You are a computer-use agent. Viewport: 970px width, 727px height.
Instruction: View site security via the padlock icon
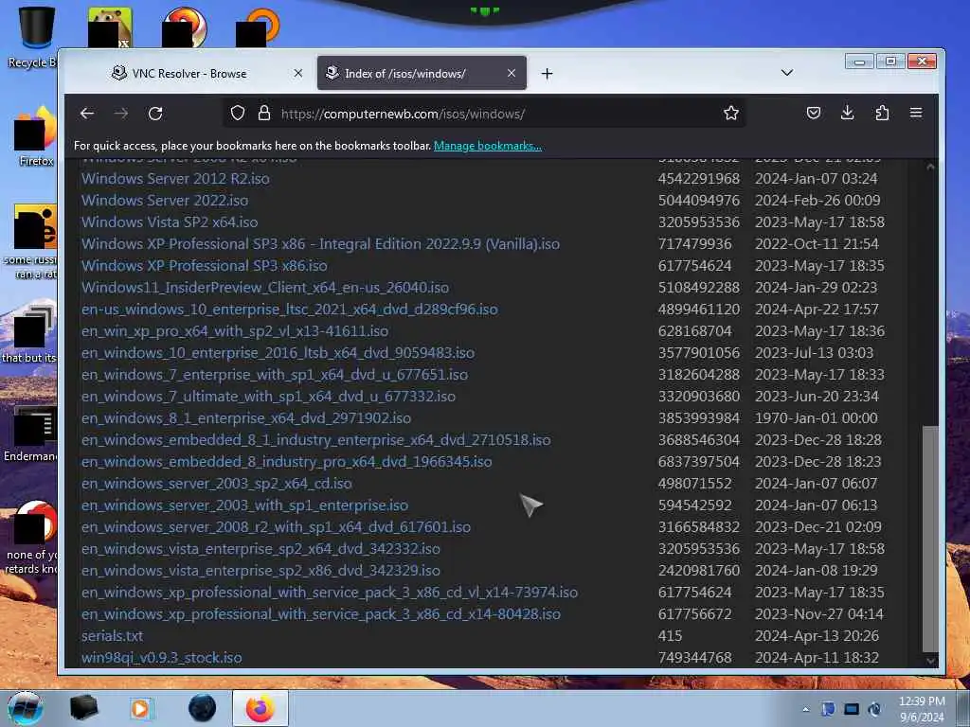pyautogui.click(x=264, y=114)
